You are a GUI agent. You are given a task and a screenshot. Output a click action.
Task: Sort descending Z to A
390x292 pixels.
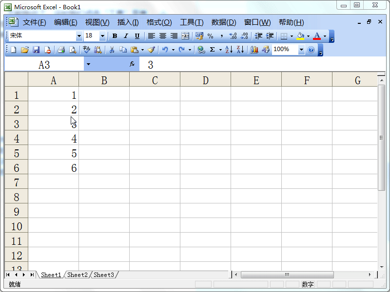pyautogui.click(x=240, y=50)
